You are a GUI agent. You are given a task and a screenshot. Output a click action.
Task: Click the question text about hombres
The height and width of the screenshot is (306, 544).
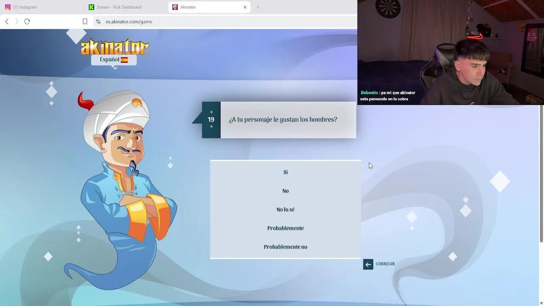point(283,120)
